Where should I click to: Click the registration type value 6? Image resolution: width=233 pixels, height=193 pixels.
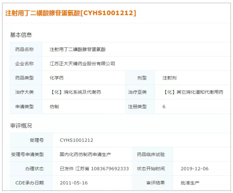pos(164,107)
